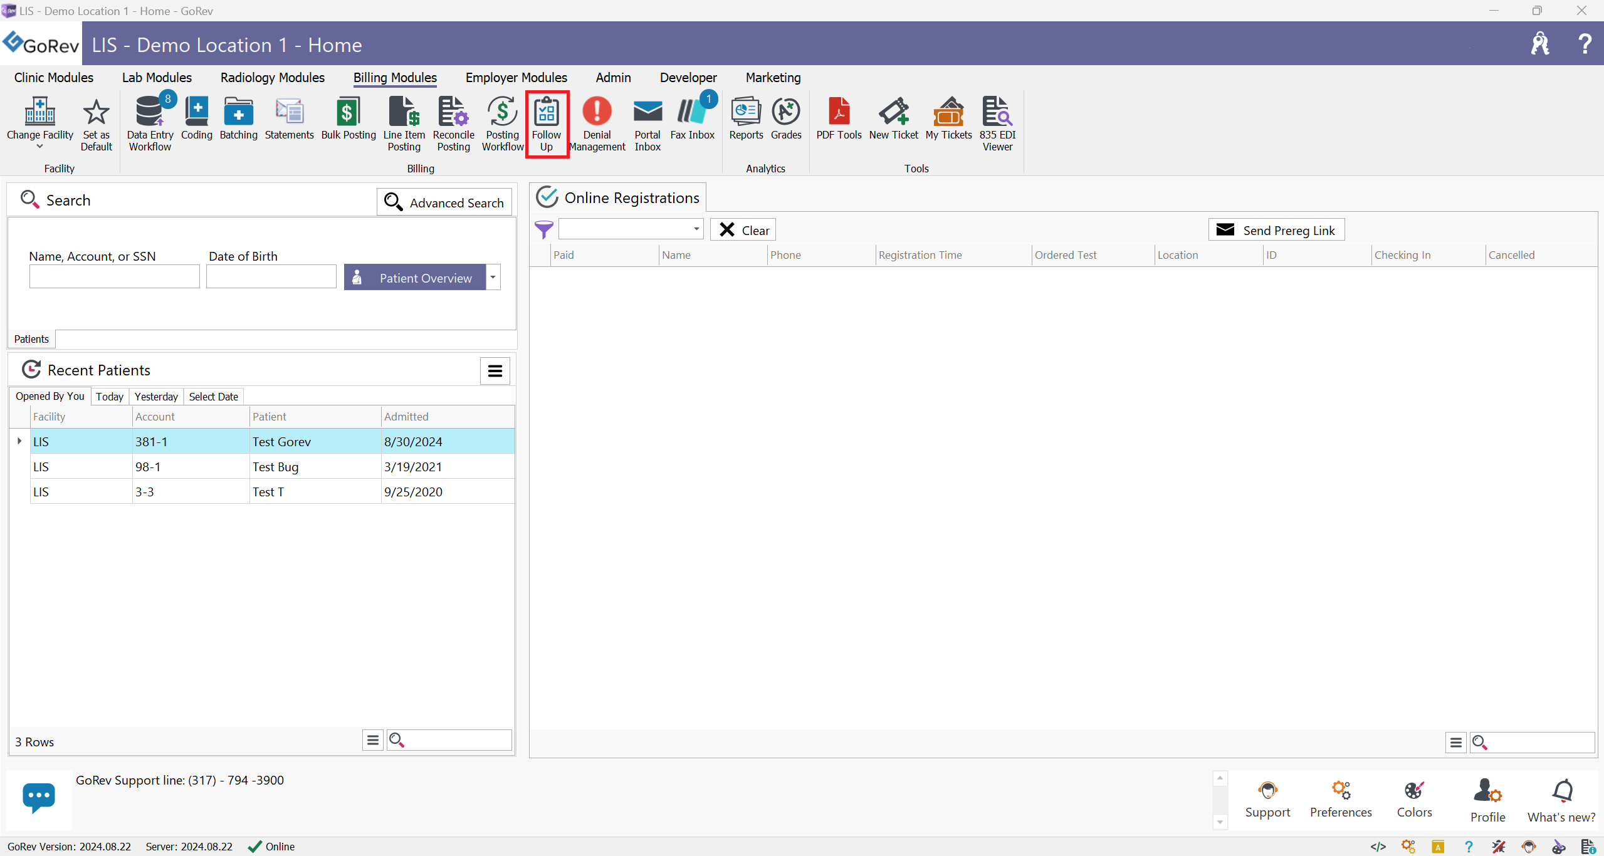The width and height of the screenshot is (1604, 856).
Task: Open the Profile settings
Action: (x=1487, y=801)
